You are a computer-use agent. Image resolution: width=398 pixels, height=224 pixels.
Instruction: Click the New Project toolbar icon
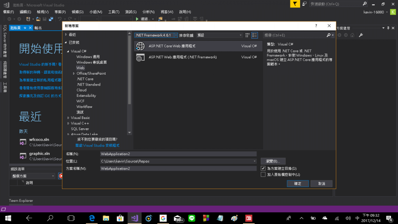pos(28,19)
